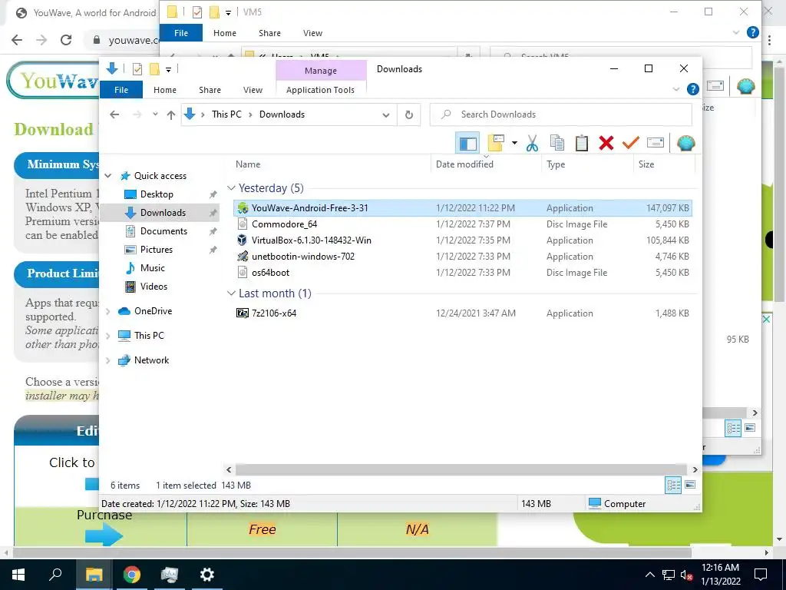The height and width of the screenshot is (590, 786).
Task: Expand the OneDrive tree node arrow
Action: click(107, 312)
